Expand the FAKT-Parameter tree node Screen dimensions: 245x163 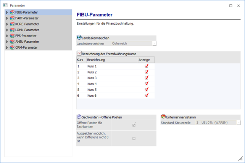tap(7, 18)
